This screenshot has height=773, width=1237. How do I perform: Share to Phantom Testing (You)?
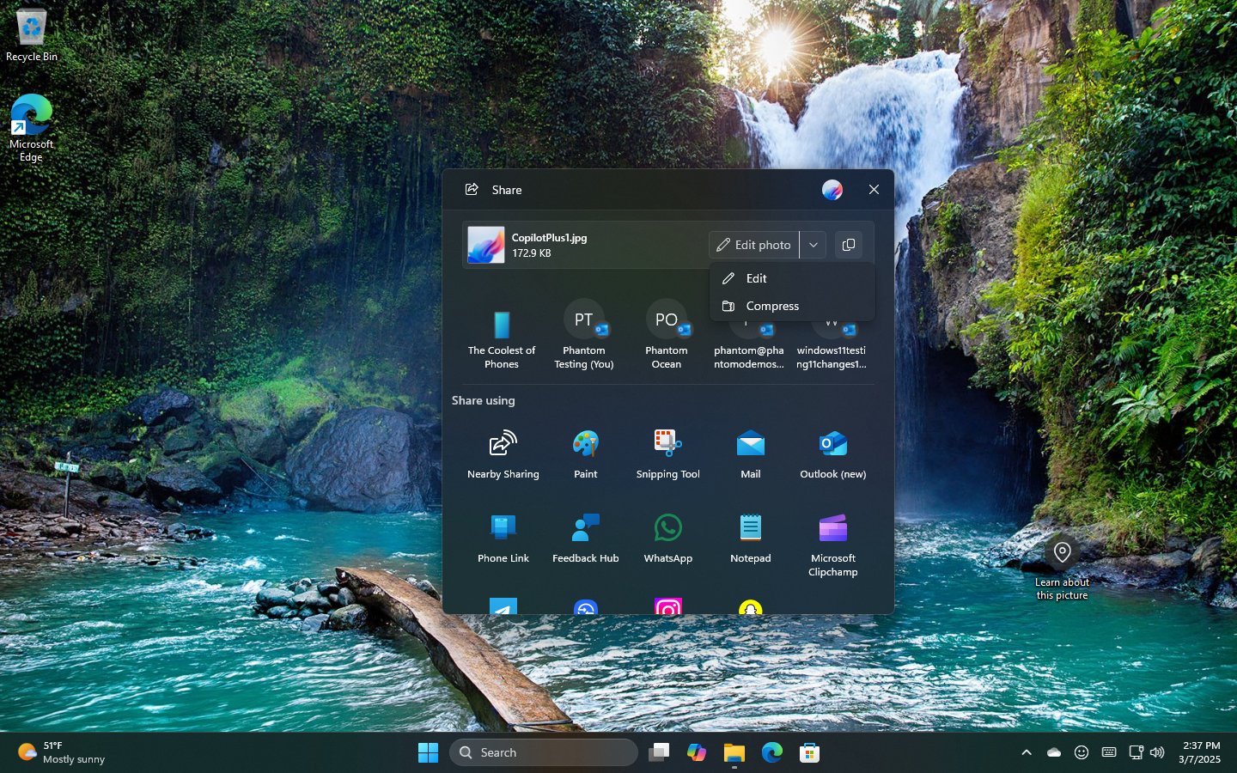pyautogui.click(x=585, y=335)
